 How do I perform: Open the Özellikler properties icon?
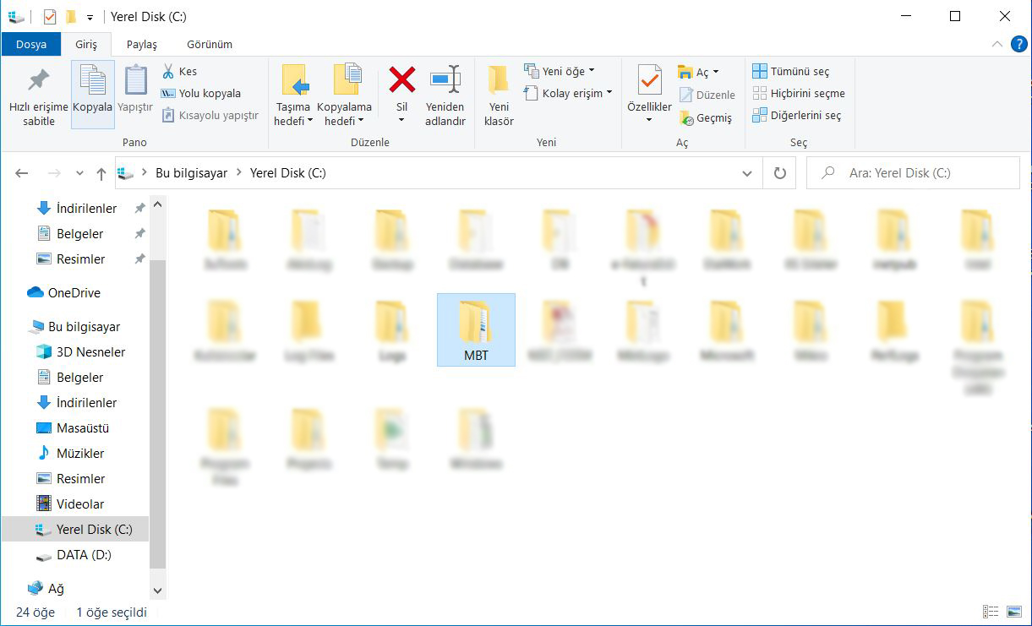tap(649, 81)
